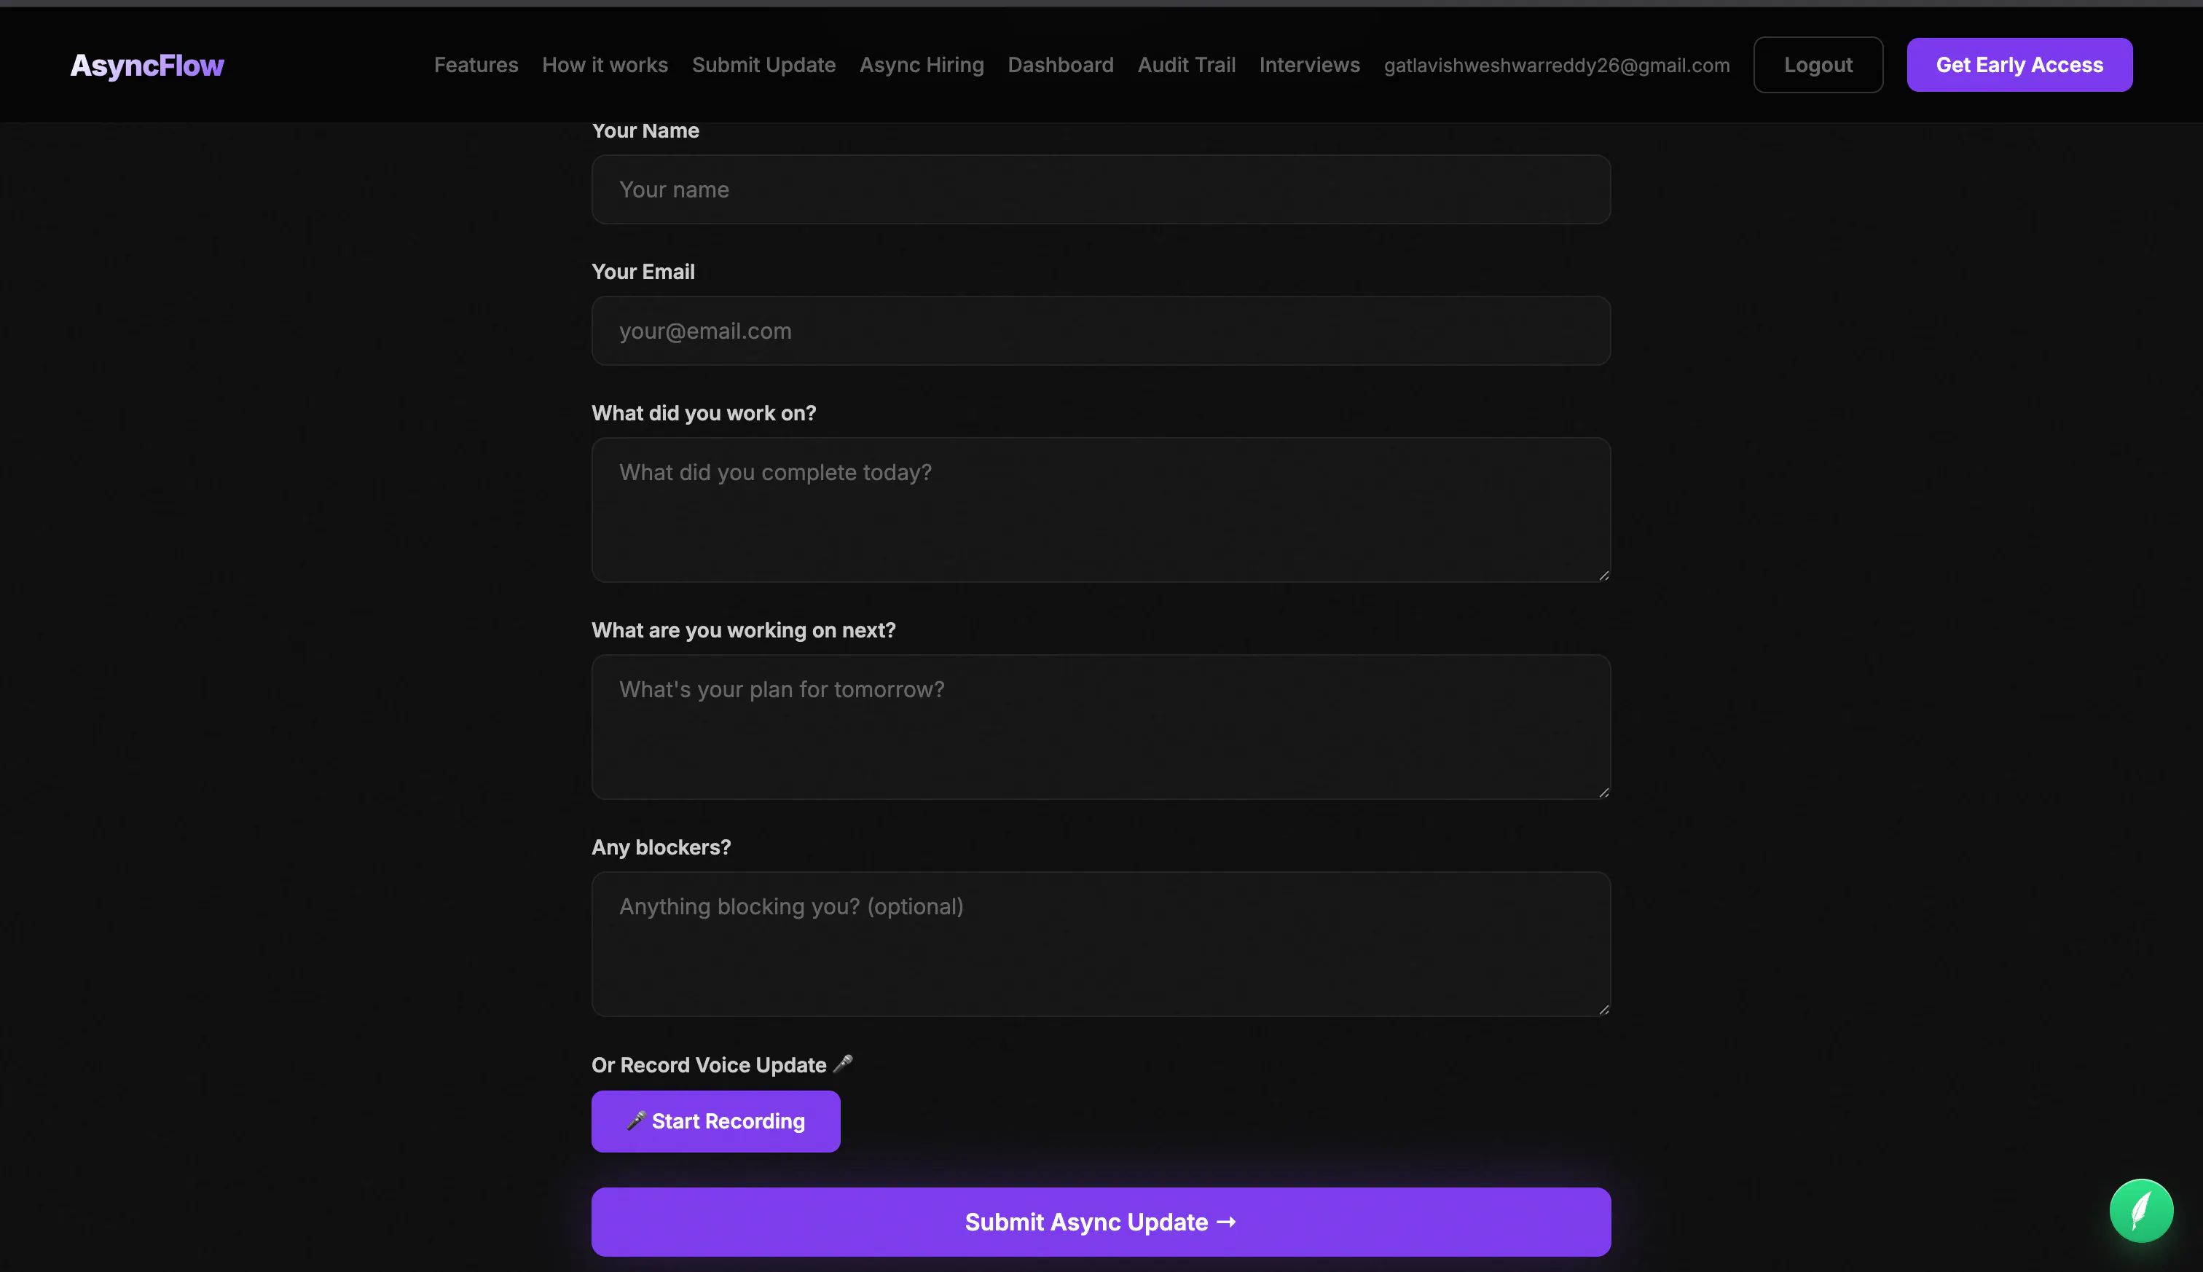
Task: Click the green feather floating icon
Action: (2141, 1211)
